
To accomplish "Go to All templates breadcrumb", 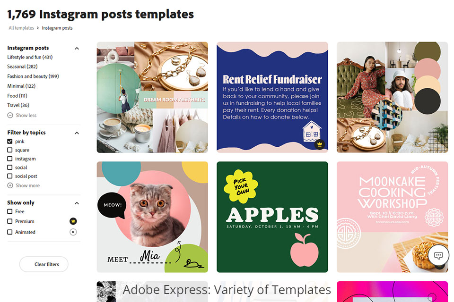I will pyautogui.click(x=21, y=28).
